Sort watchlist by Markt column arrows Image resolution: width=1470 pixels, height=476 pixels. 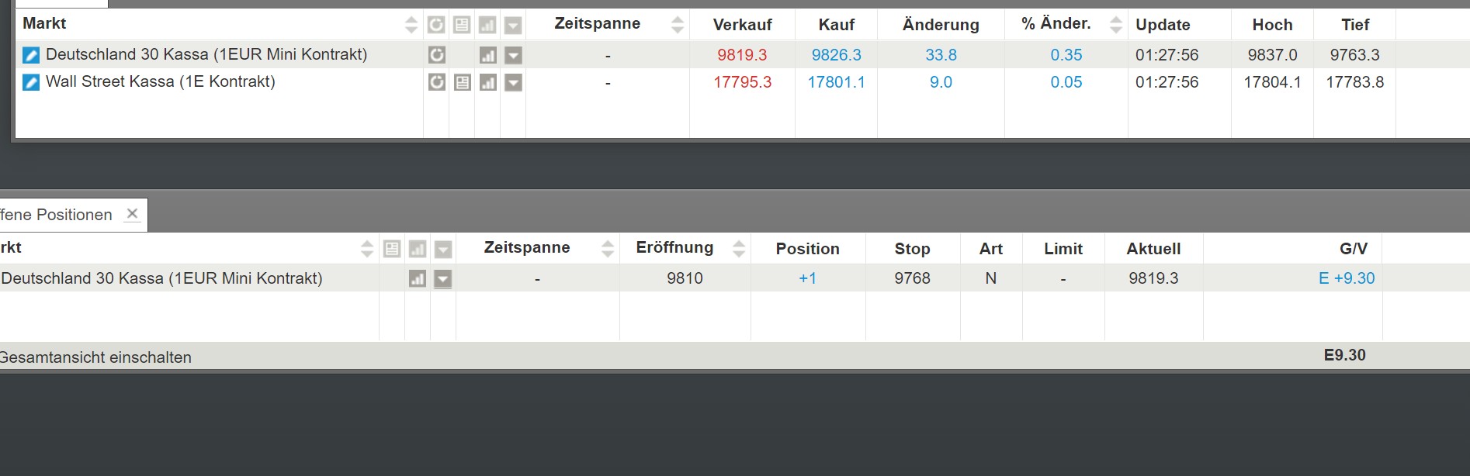tap(411, 25)
